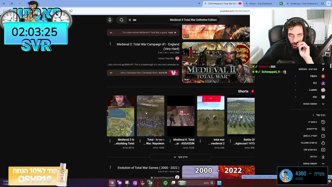Open a new browser tab with plus

click(x=199, y=3)
